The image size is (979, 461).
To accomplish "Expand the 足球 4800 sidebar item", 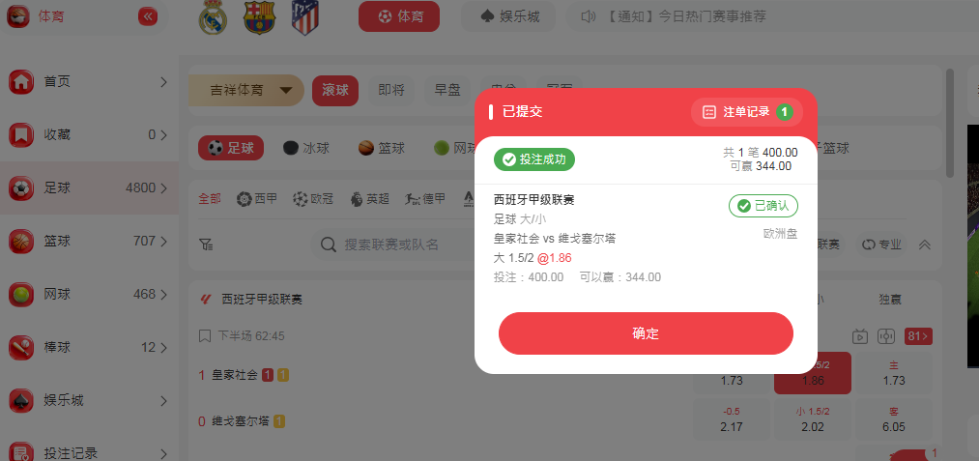I will [x=89, y=187].
